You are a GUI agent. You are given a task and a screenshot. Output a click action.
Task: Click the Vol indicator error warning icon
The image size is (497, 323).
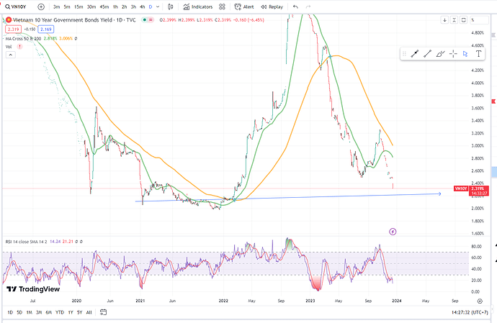(x=19, y=47)
